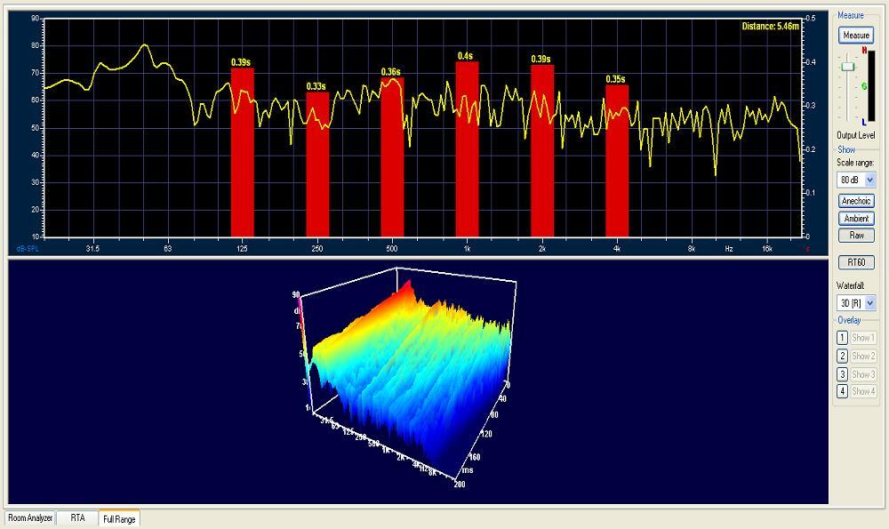
Task: Click the 4k RT60 bar labeled 0.35s
Action: 617,160
